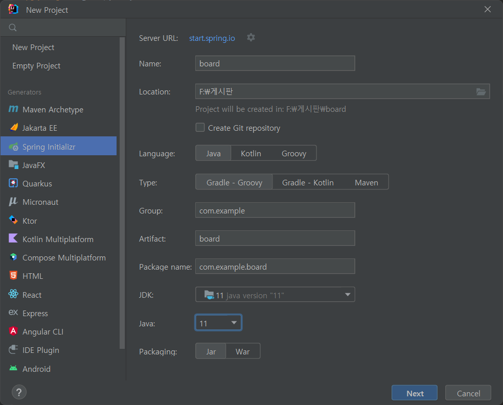The image size is (503, 405).
Task: Open the Java version dropdown
Action: [x=218, y=323]
